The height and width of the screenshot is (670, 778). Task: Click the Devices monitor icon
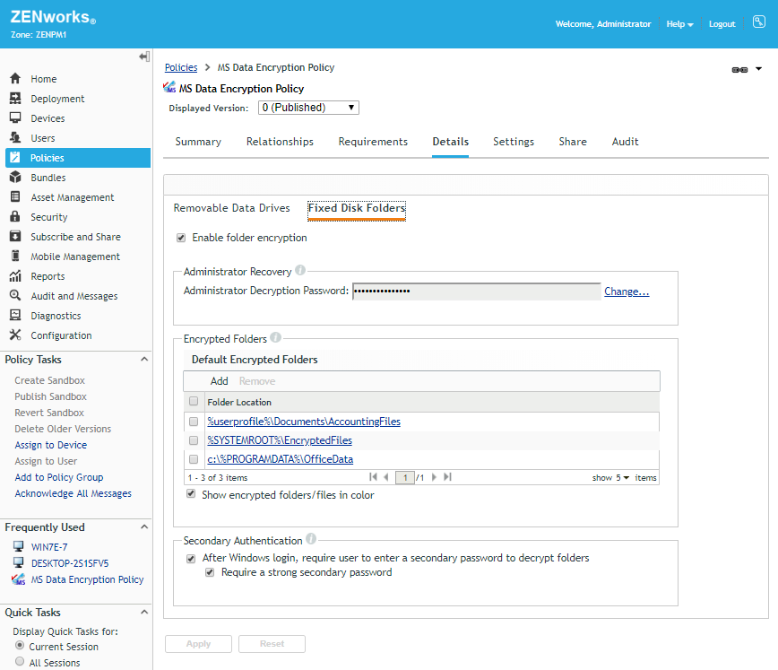tap(15, 117)
